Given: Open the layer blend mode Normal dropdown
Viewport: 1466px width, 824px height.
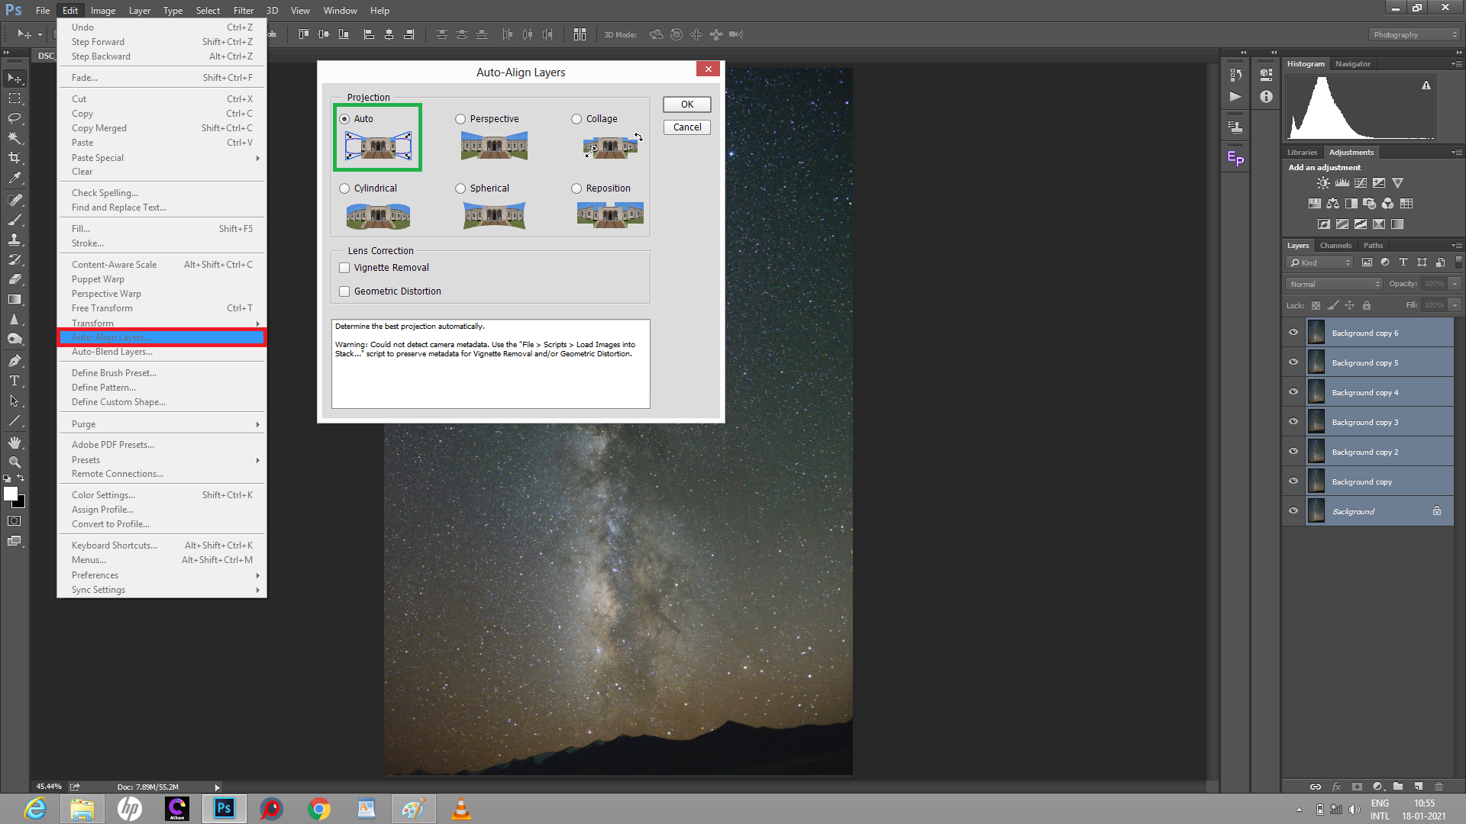Looking at the screenshot, I should pos(1334,284).
